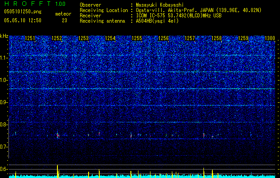Click the 0.9 kHz frequency label
The height and width of the screenshot is (178, 280).
(4, 102)
